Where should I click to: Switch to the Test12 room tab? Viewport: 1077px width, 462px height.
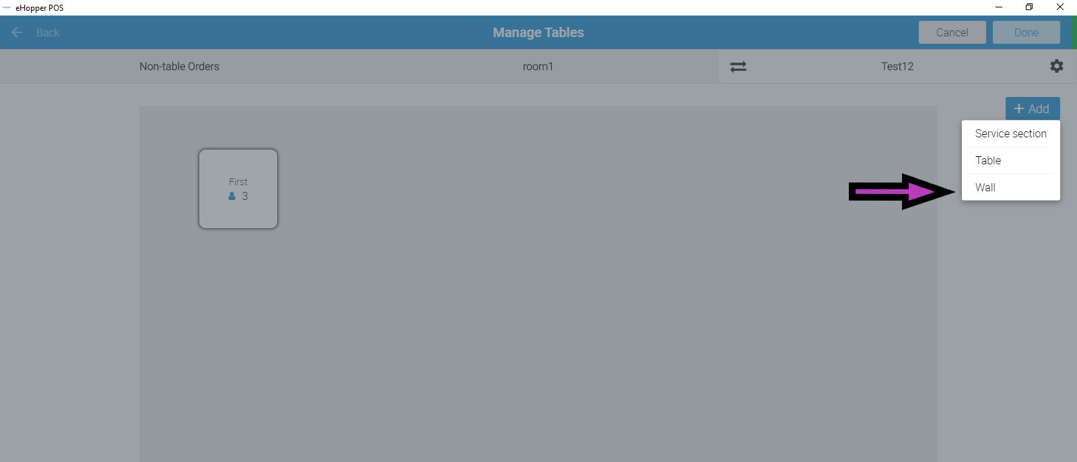pyautogui.click(x=897, y=66)
